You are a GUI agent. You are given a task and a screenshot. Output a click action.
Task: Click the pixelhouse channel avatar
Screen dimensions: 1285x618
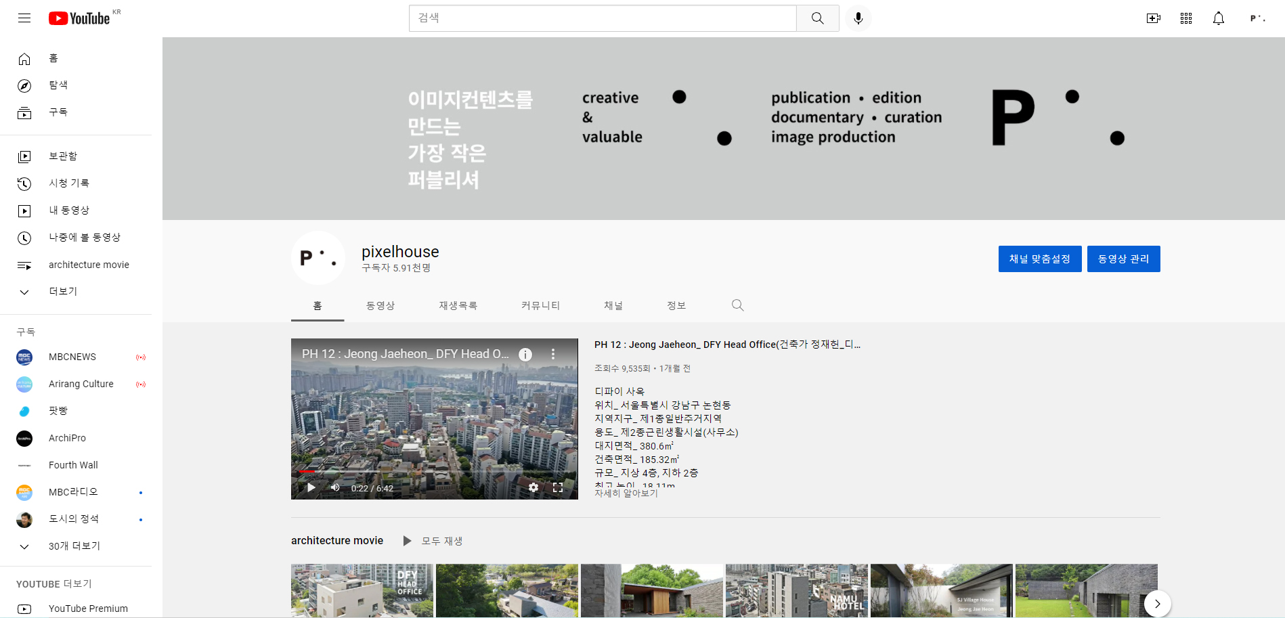318,258
